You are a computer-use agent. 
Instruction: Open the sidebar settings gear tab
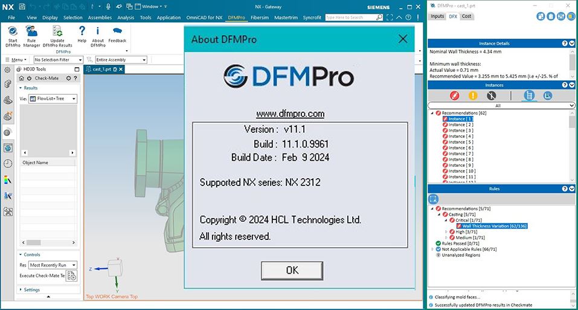click(7, 69)
